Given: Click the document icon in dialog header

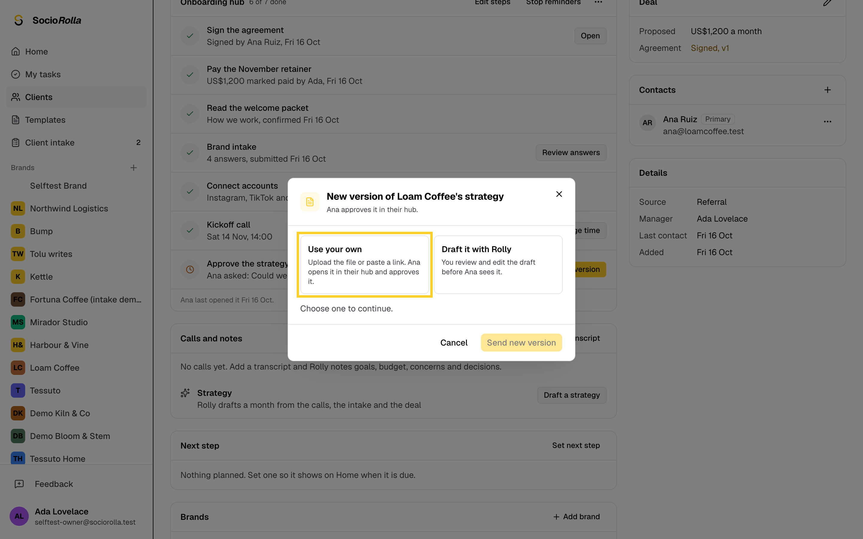Looking at the screenshot, I should pyautogui.click(x=310, y=202).
